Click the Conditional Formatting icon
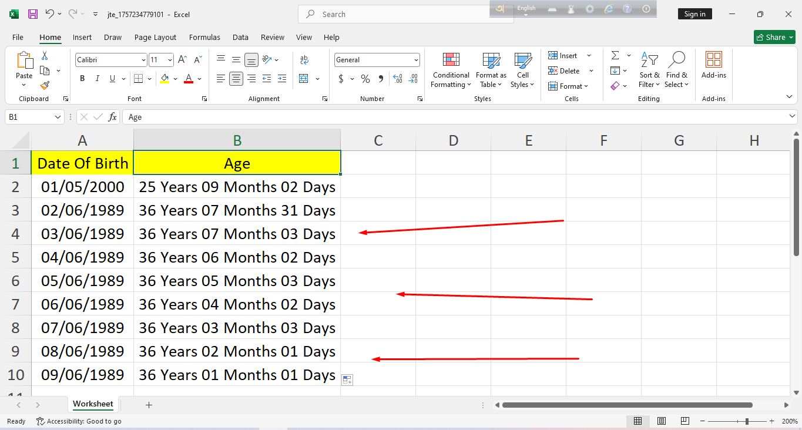802x430 pixels. 451,61
